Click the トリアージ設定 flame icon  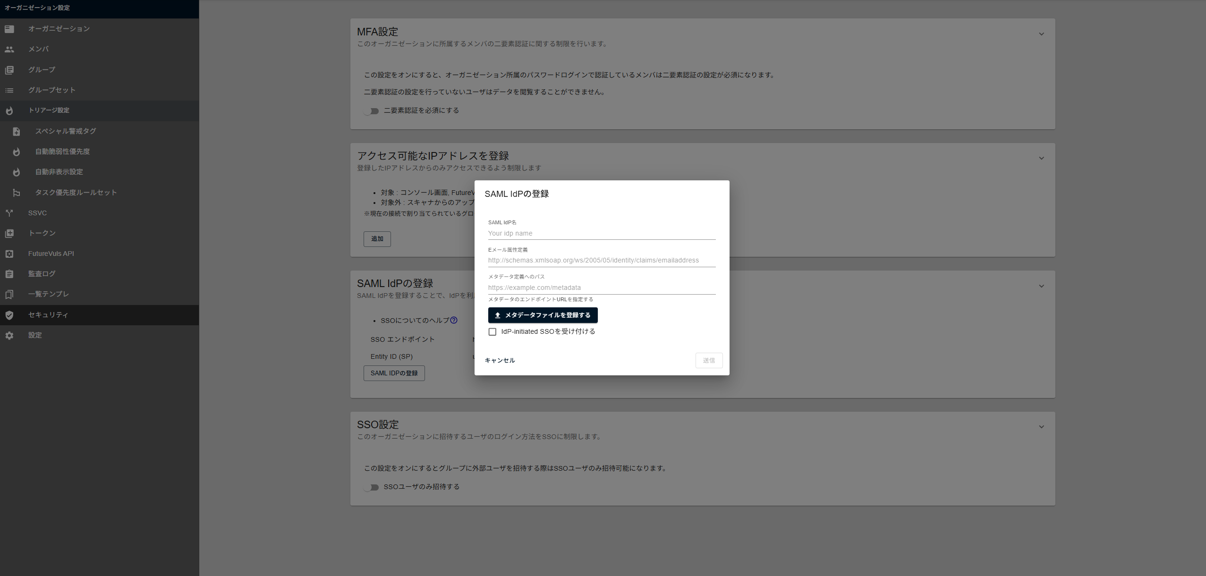[9, 110]
